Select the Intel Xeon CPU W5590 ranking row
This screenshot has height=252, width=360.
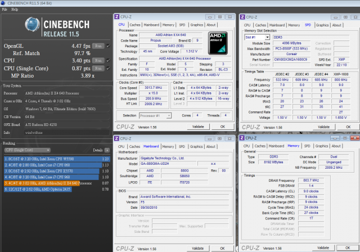[57, 159]
